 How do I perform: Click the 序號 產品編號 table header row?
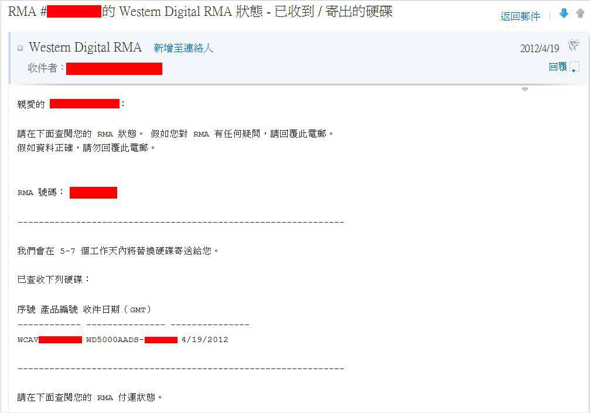click(x=84, y=309)
